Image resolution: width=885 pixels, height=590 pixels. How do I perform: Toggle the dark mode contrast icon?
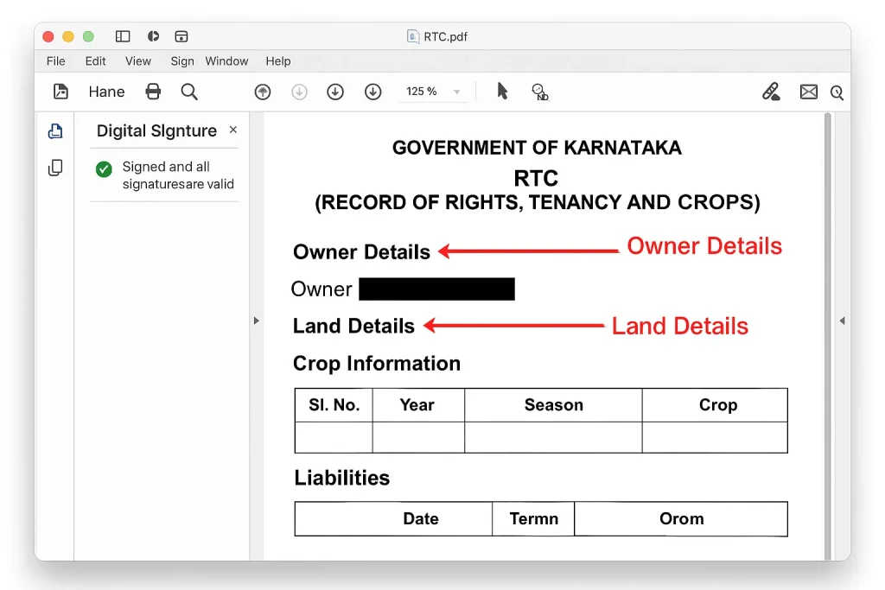153,36
